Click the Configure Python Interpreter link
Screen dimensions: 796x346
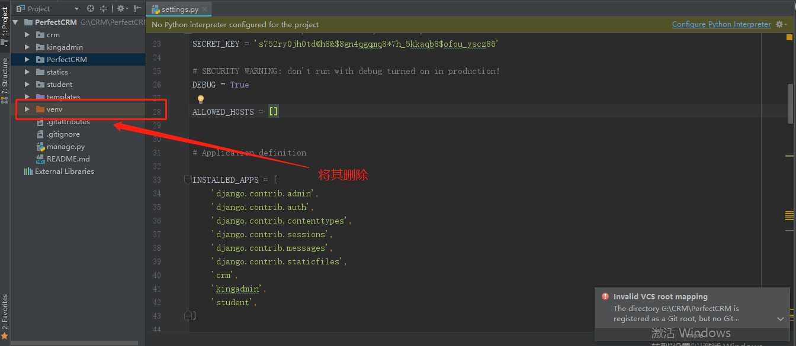[x=721, y=24]
